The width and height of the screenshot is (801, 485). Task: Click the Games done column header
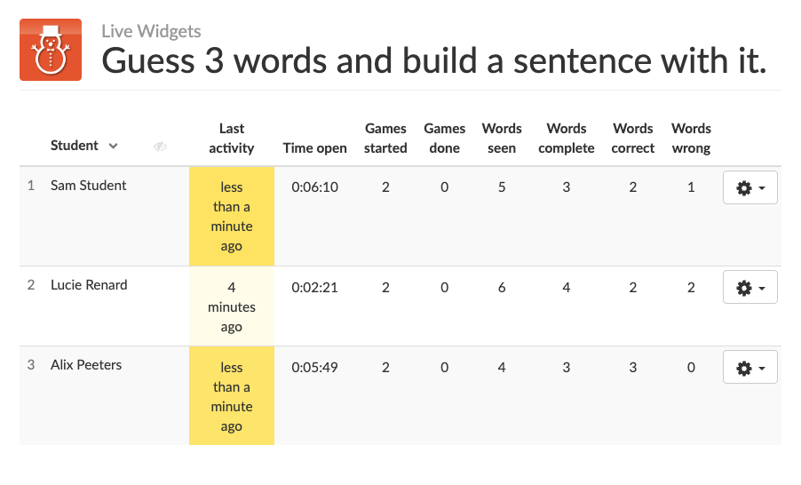pyautogui.click(x=444, y=139)
